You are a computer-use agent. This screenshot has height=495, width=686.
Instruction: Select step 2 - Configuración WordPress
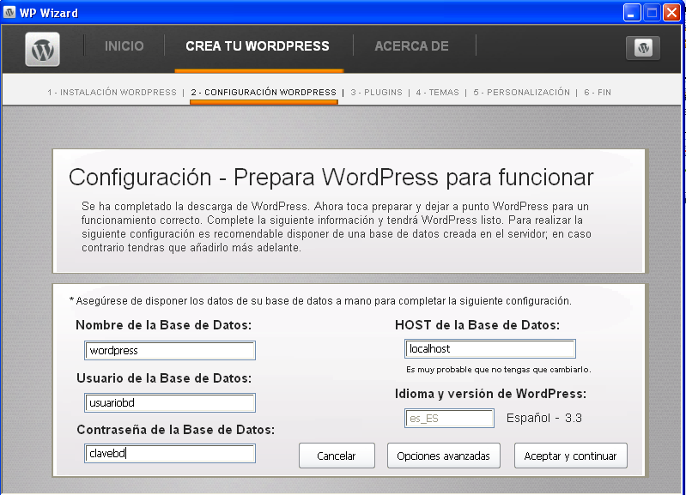tap(264, 92)
